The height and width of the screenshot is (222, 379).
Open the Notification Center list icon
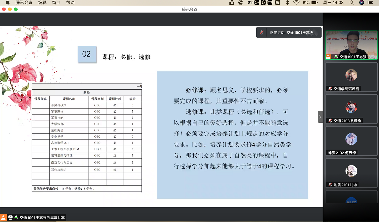coord(370,3)
